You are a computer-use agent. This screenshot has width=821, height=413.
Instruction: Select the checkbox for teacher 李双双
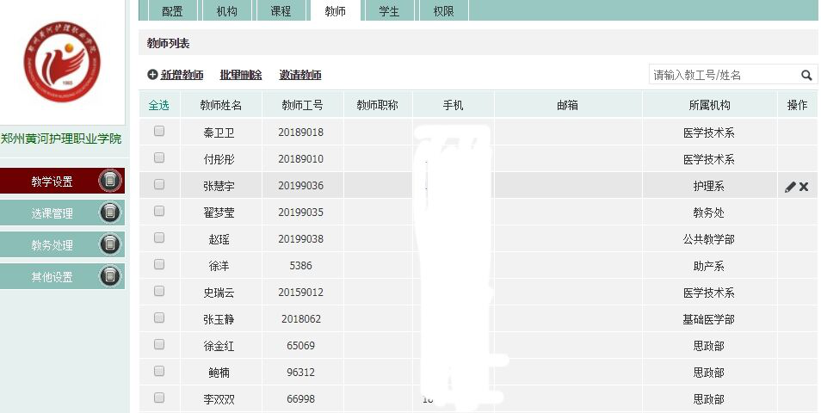(158, 398)
